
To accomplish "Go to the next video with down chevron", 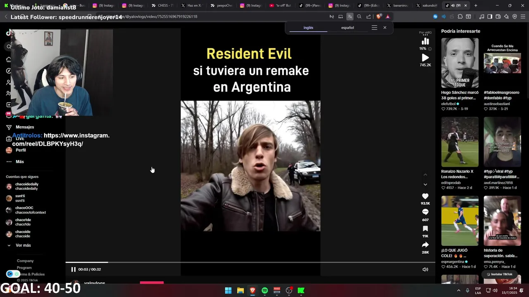I will click(x=425, y=184).
